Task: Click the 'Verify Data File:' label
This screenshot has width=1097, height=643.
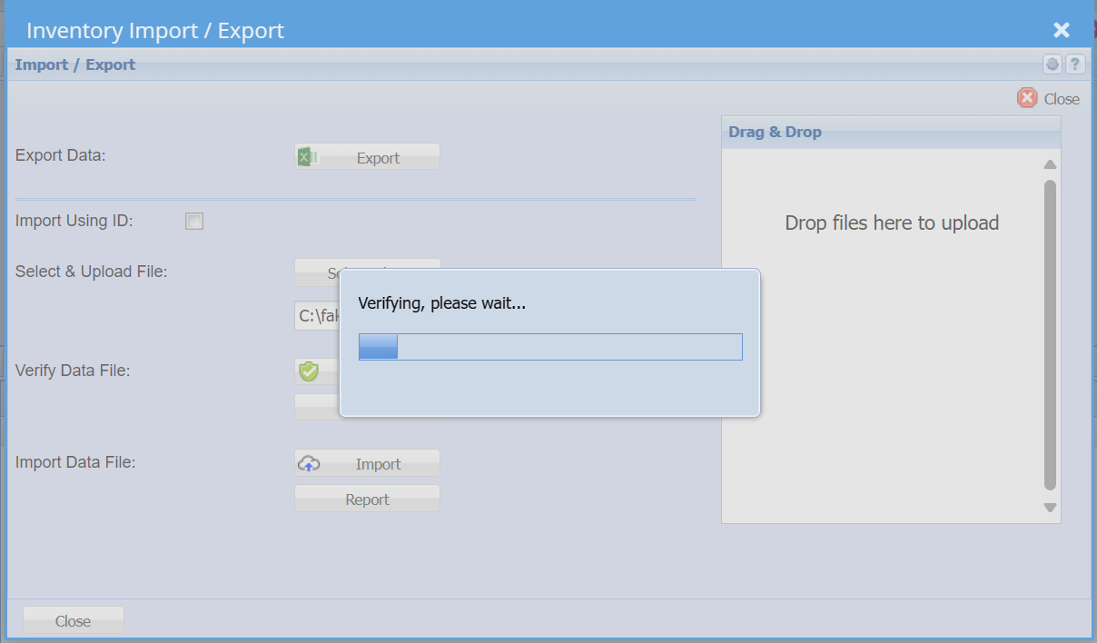Action: (73, 371)
